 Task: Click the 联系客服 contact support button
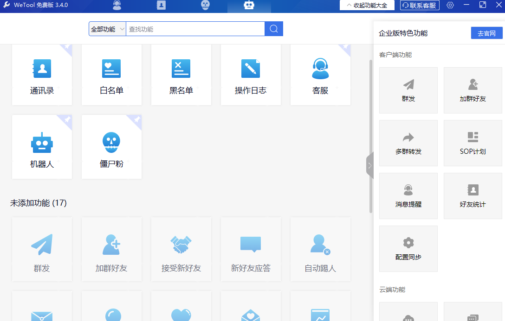click(x=419, y=5)
